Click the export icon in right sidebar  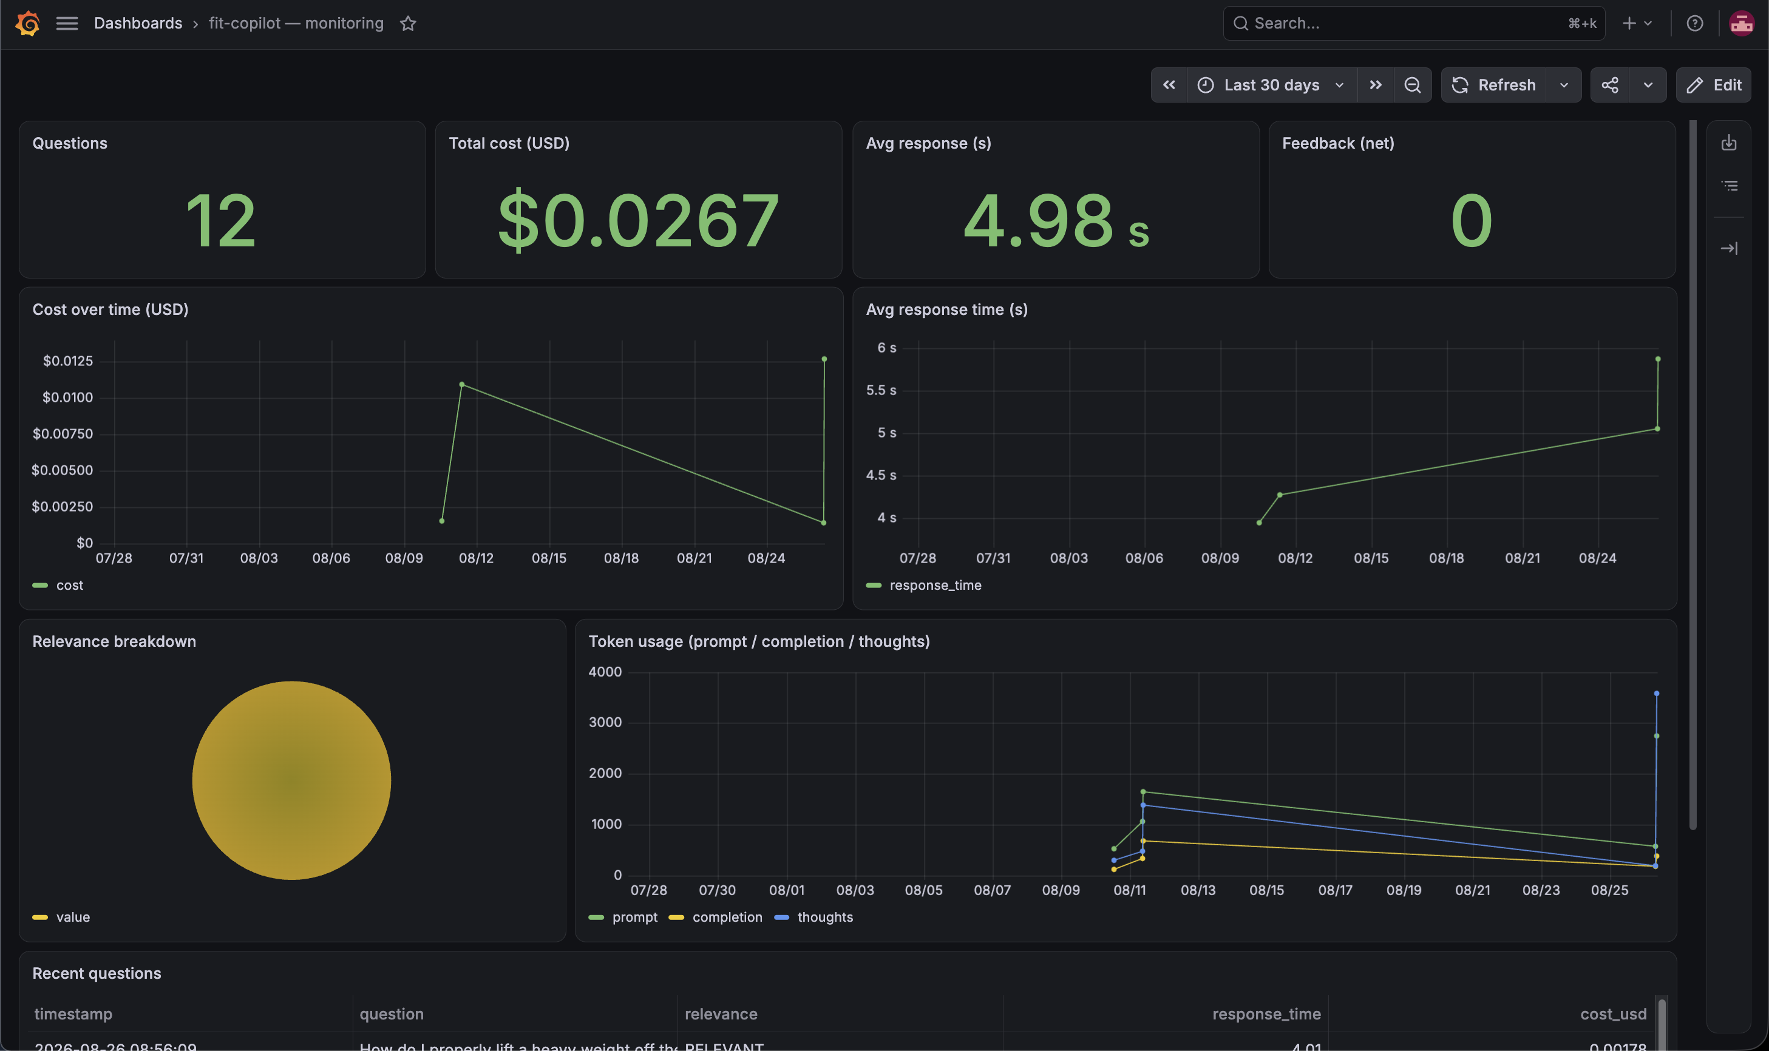(x=1730, y=143)
